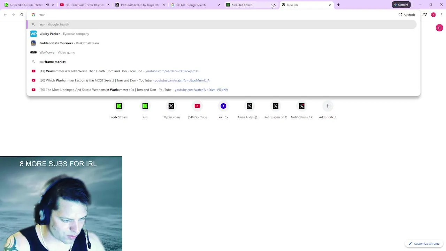The height and width of the screenshot is (251, 446).
Task: Close the Kick Chat Search tab
Action: 275,5
